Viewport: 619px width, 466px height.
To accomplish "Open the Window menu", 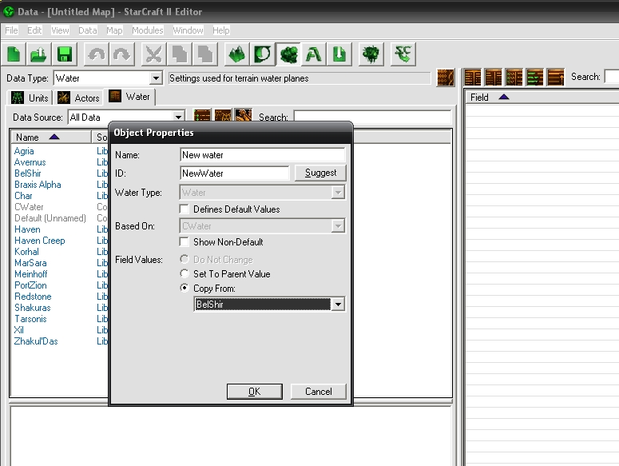I will click(x=188, y=30).
